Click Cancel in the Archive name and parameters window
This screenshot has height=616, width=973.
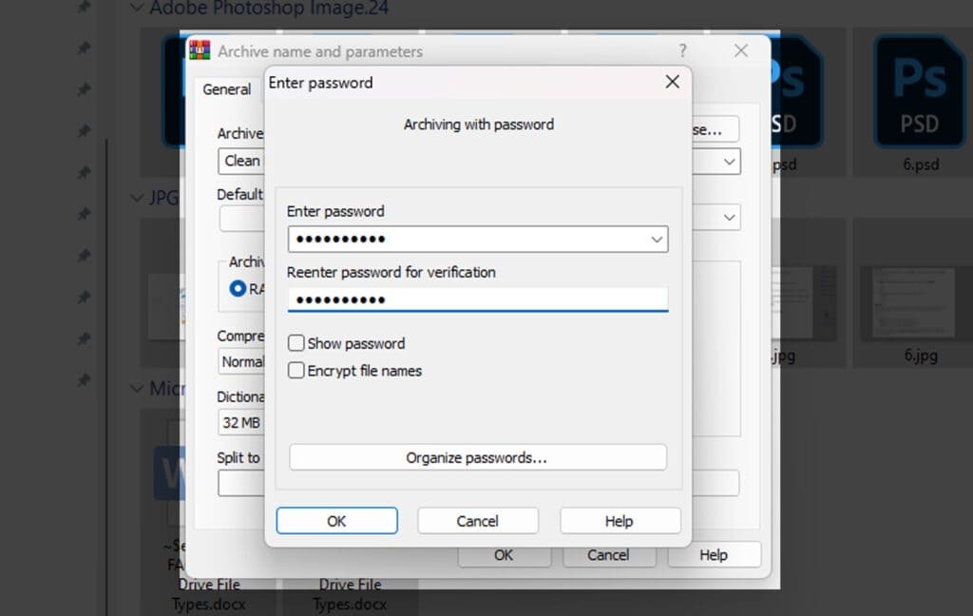609,554
